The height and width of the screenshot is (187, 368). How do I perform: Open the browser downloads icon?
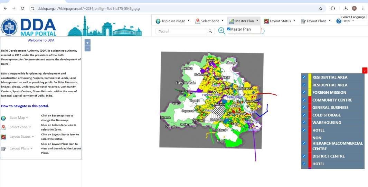(346, 8)
